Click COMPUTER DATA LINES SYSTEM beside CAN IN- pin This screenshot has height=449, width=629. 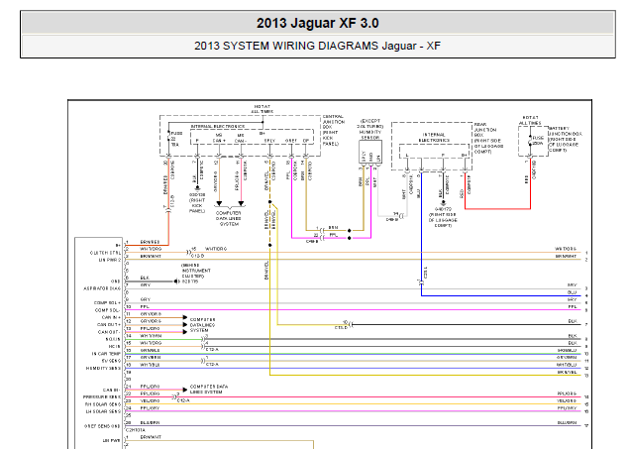[x=209, y=390]
